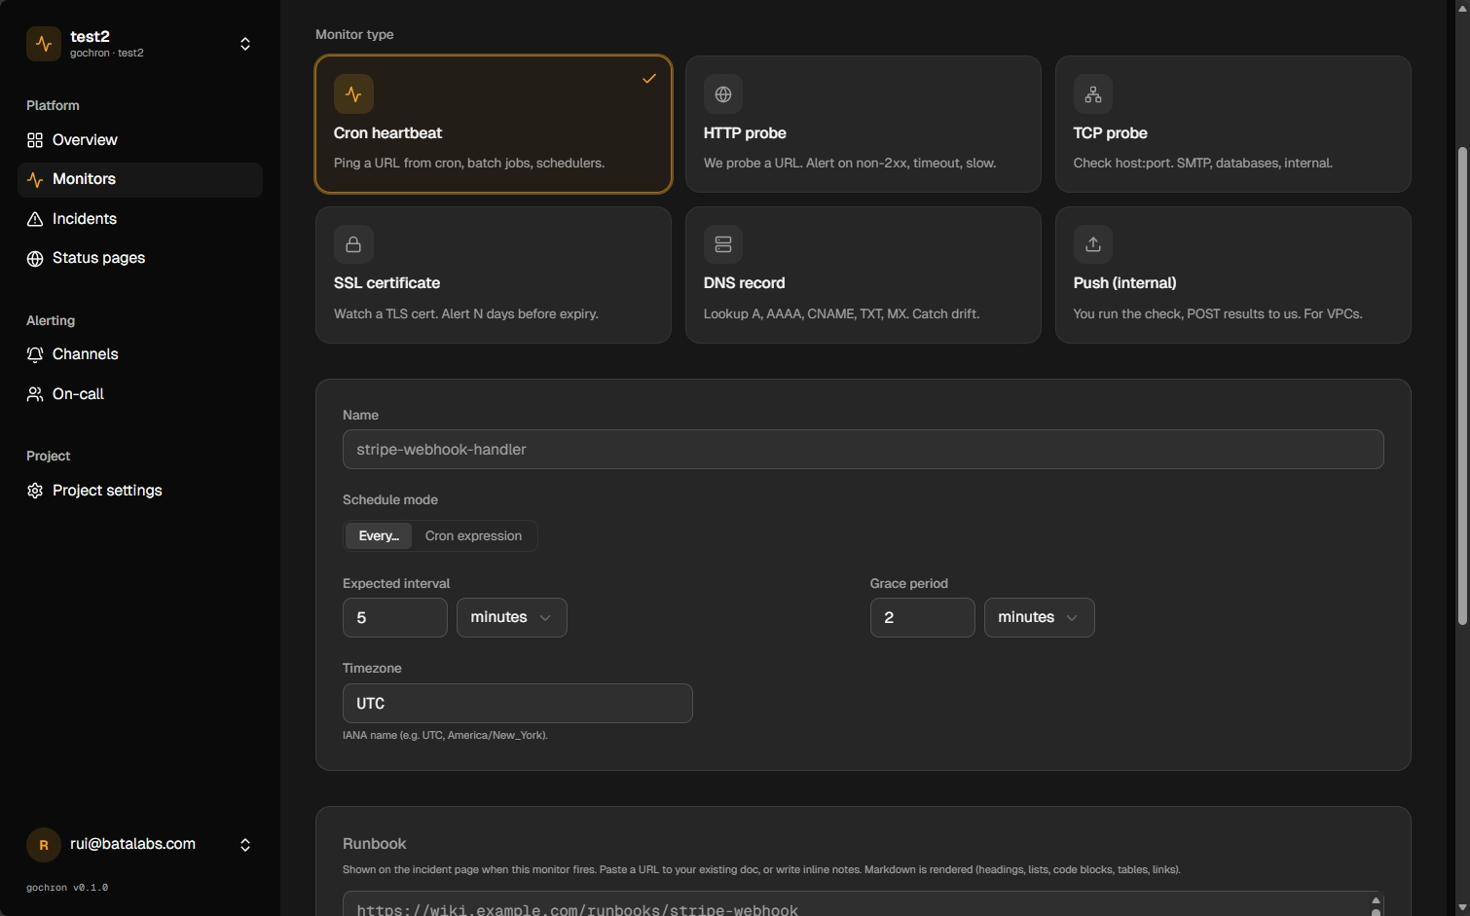The width and height of the screenshot is (1470, 916).
Task: Click the Cron heartbeat pulse icon
Action: click(x=353, y=94)
